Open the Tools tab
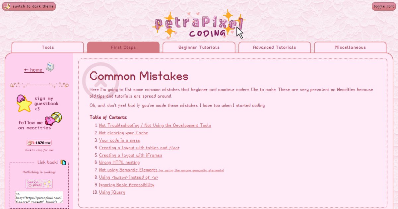Image resolution: width=398 pixels, height=209 pixels. 48,47
